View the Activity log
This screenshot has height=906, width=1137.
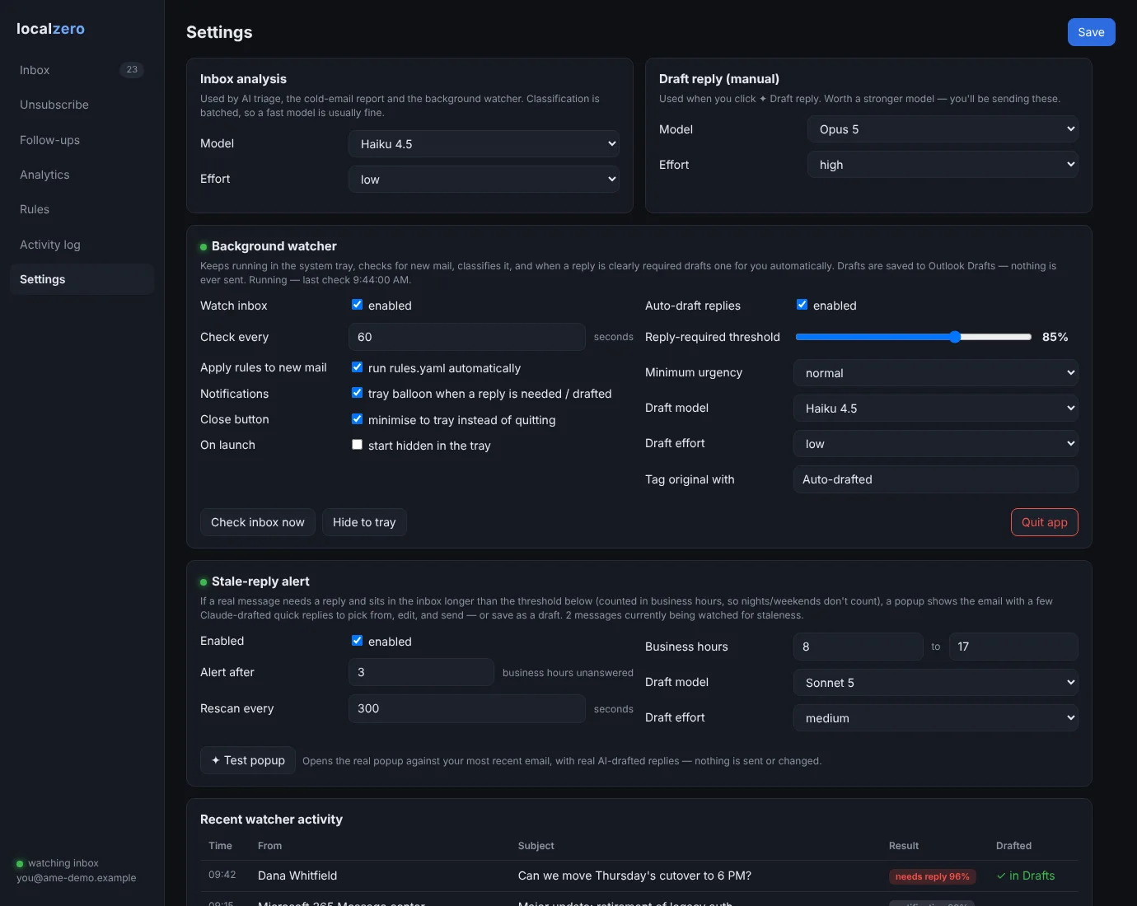point(82,245)
